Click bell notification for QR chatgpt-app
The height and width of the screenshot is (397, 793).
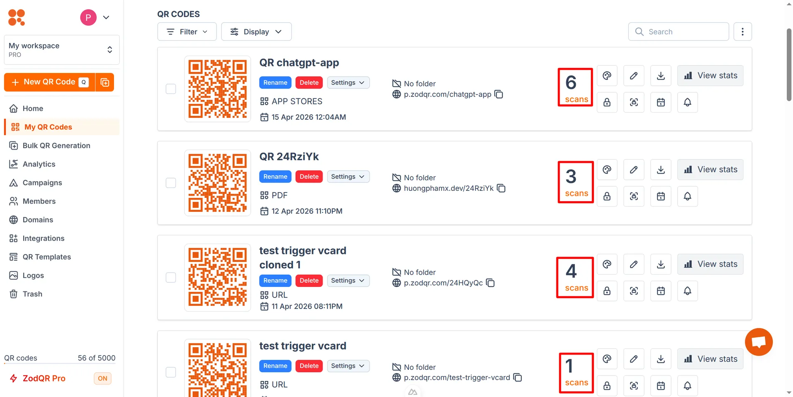click(688, 102)
